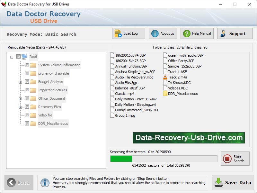The height and width of the screenshot is (193, 257).
Task: Expand the Budget Analysis folder
Action: [x=20, y=82]
